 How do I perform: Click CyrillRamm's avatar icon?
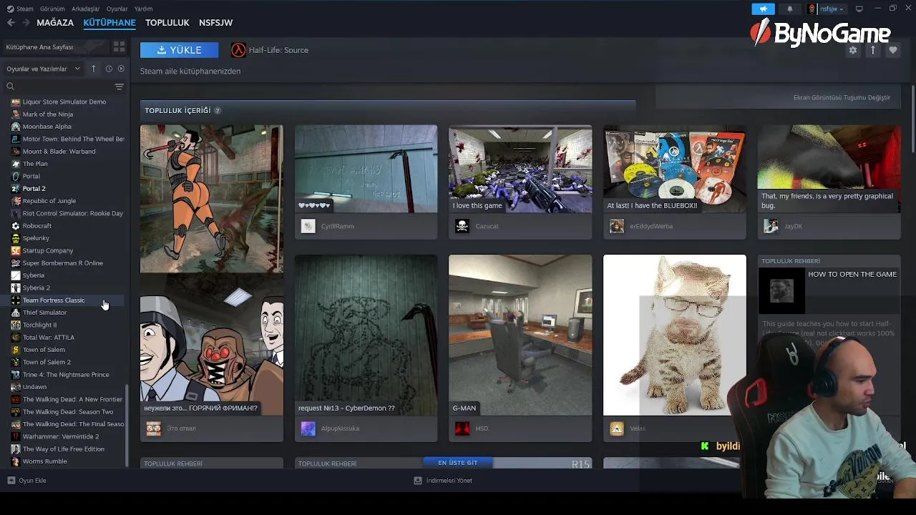click(x=308, y=226)
